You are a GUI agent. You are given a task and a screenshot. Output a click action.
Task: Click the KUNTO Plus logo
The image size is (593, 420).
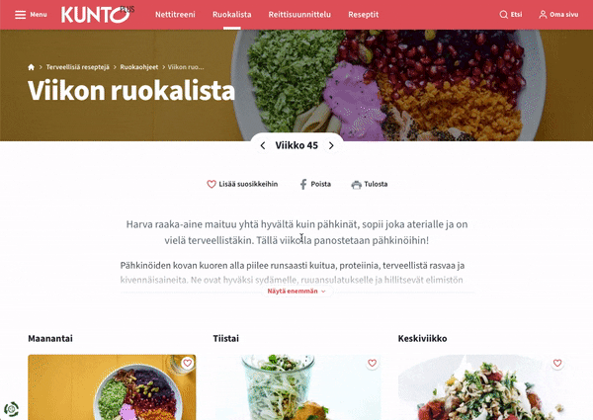point(98,15)
